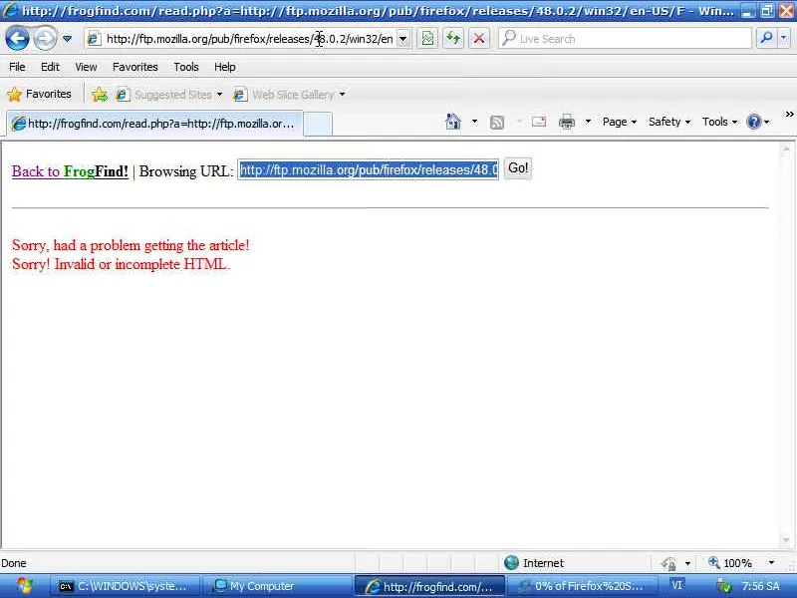The height and width of the screenshot is (598, 797).
Task: Open the Tools menu in menu bar
Action: (x=186, y=67)
